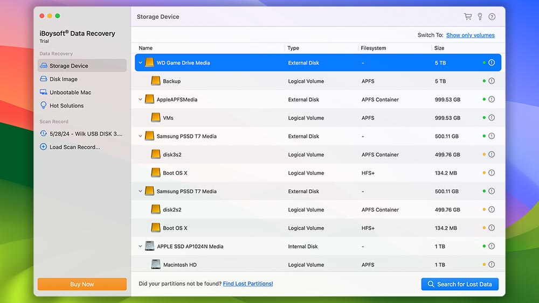
Task: Click info icon on disk2s2 row
Action: [x=492, y=210]
